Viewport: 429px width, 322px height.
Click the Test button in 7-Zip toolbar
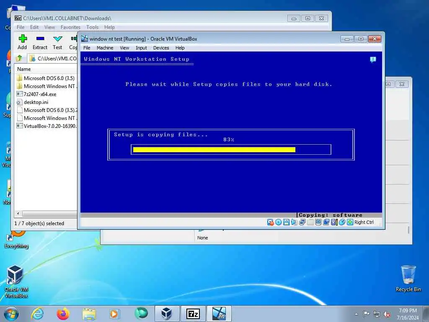(x=57, y=42)
